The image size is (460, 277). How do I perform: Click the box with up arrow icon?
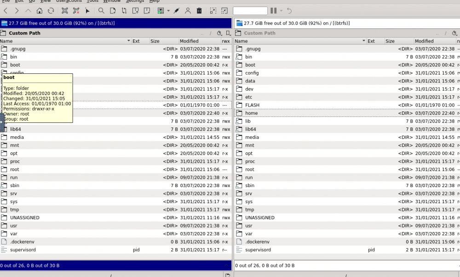136,11
